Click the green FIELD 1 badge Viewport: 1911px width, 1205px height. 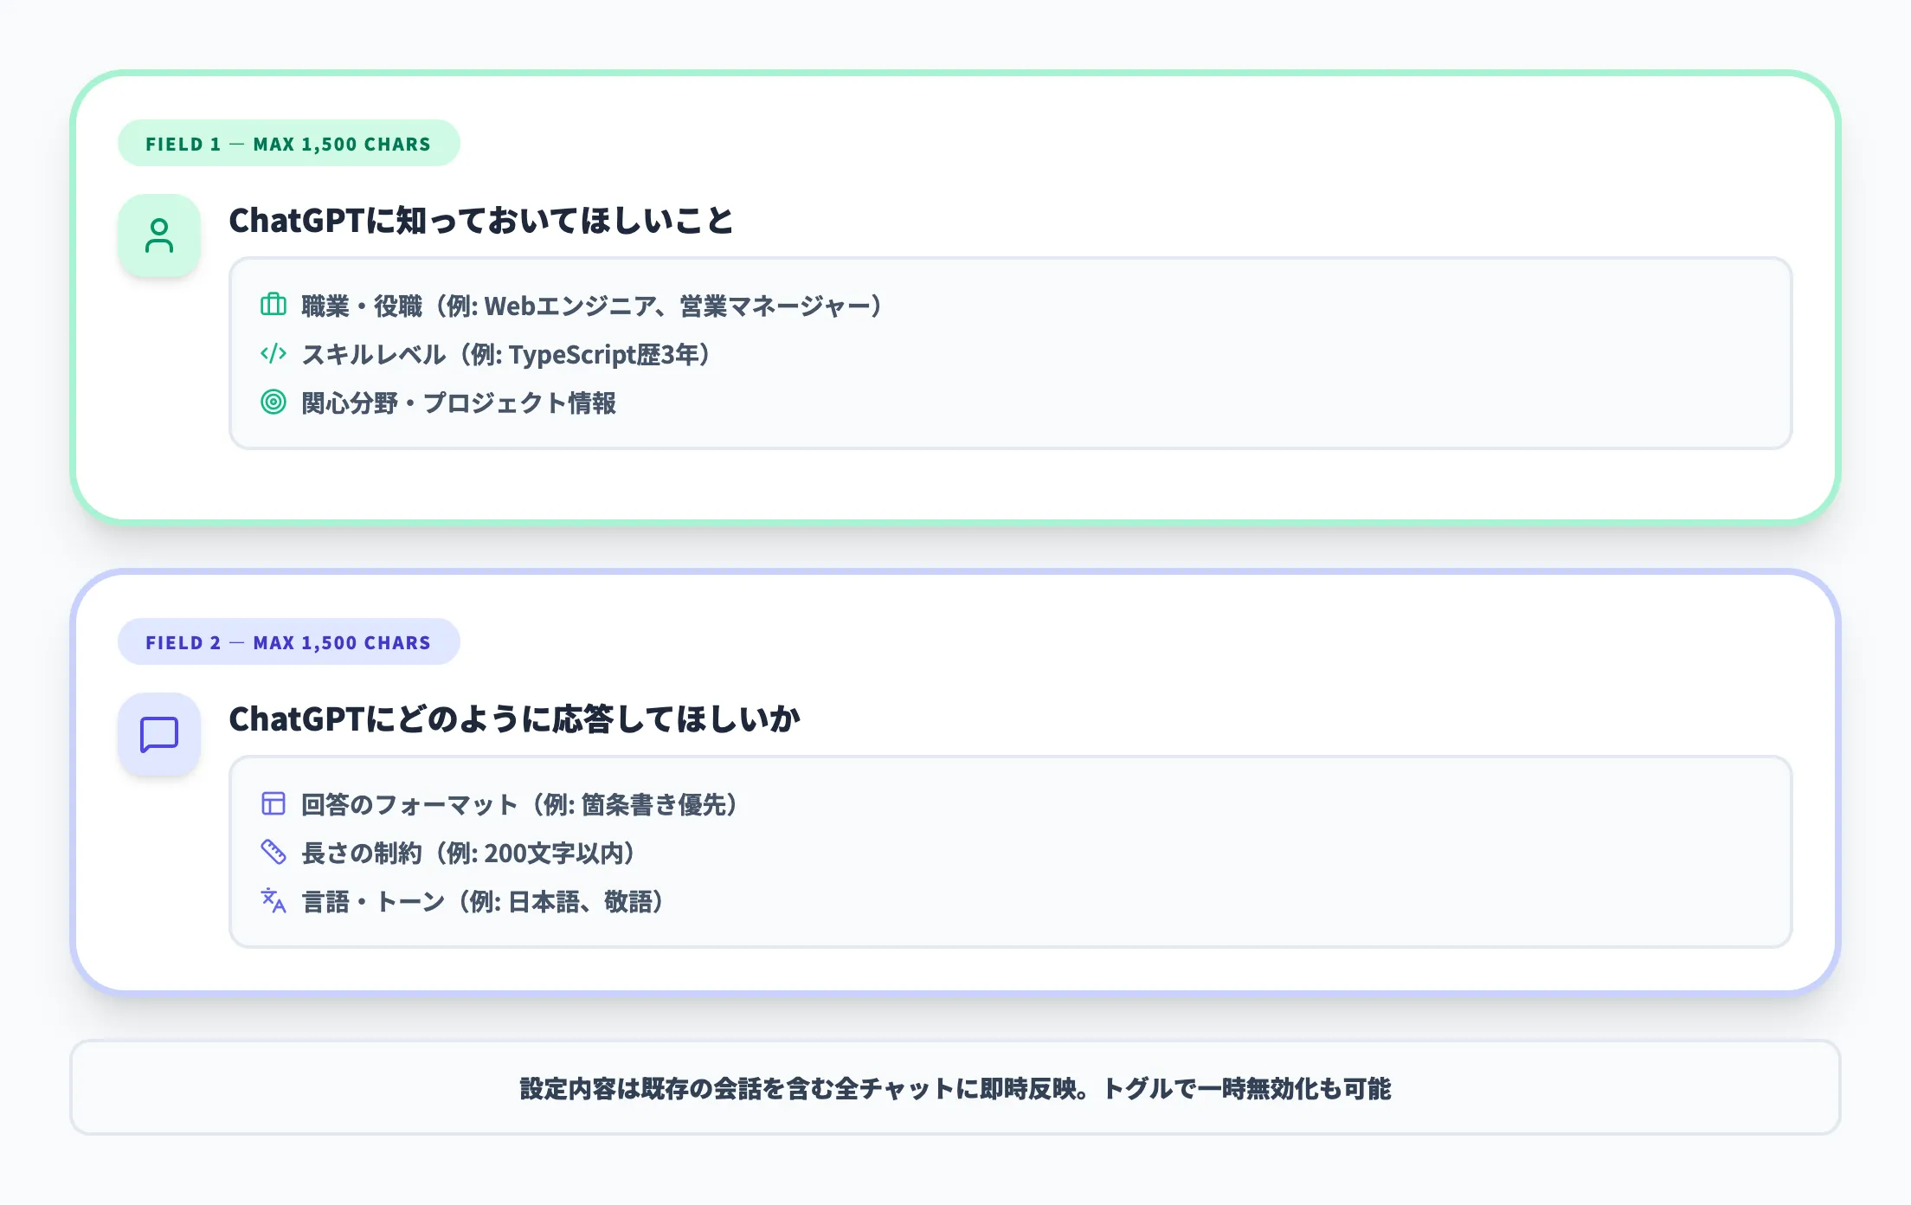(289, 144)
